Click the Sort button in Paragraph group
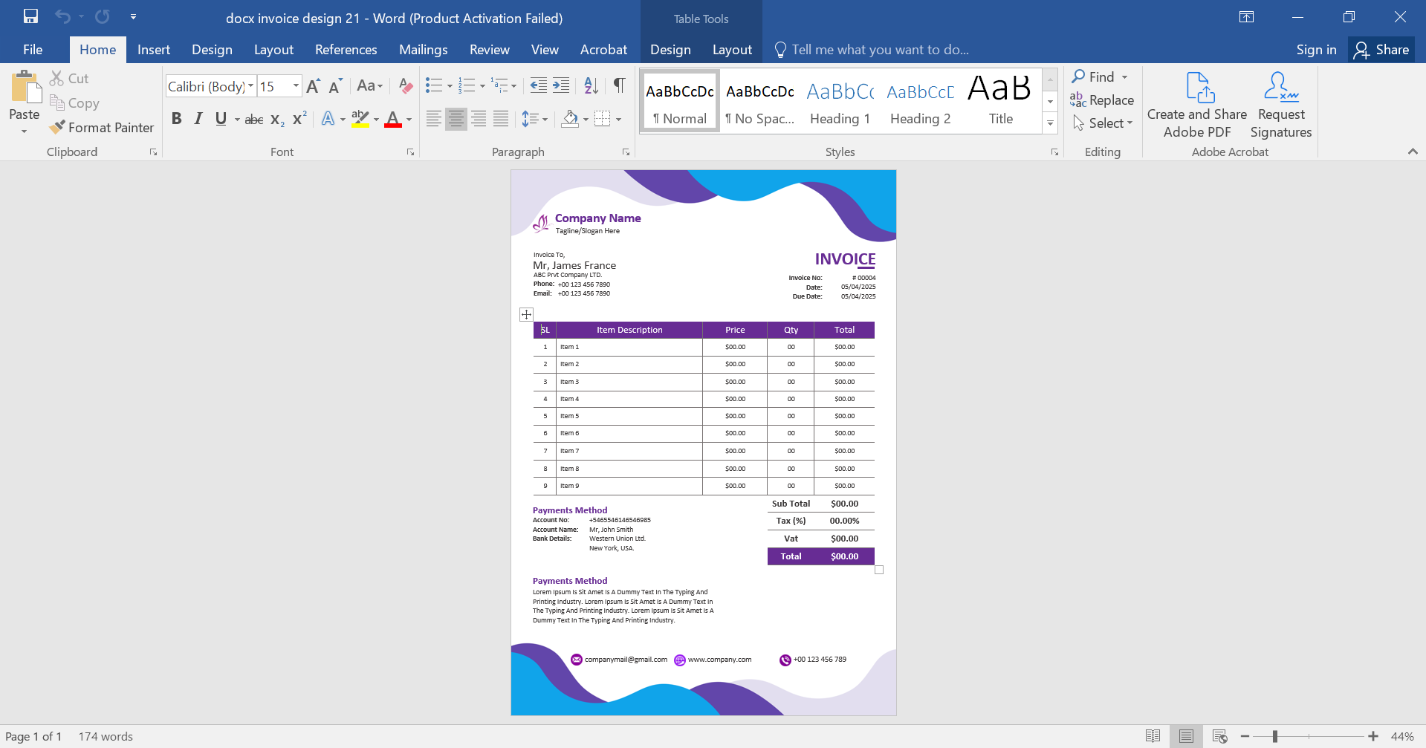 coord(591,85)
